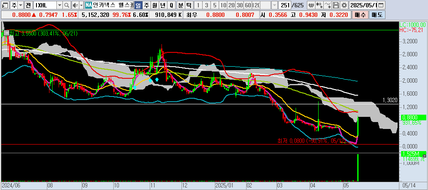Select the 1 interval button

(x=198, y=5)
